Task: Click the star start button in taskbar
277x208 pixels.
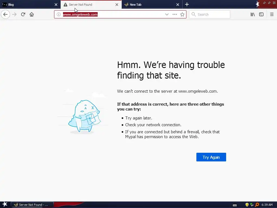Action: click(x=5, y=204)
